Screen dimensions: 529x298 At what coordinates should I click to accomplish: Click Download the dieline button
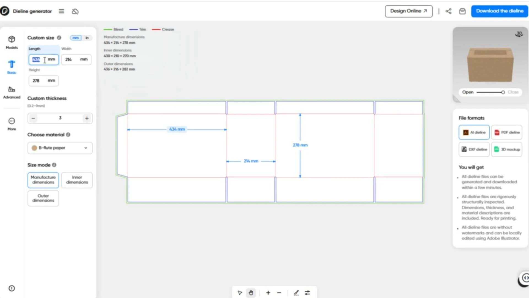tap(500, 11)
